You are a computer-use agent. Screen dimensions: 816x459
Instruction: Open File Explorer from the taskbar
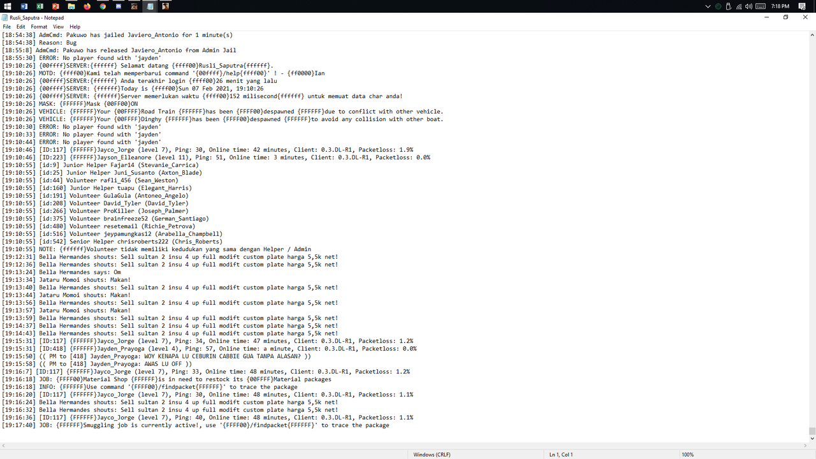click(x=71, y=6)
